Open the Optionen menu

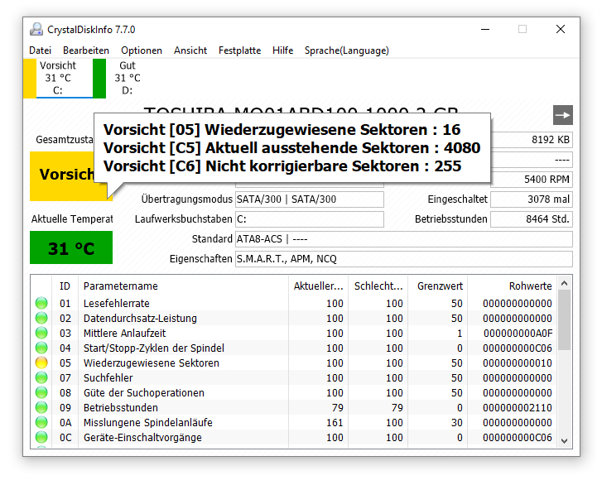point(142,50)
